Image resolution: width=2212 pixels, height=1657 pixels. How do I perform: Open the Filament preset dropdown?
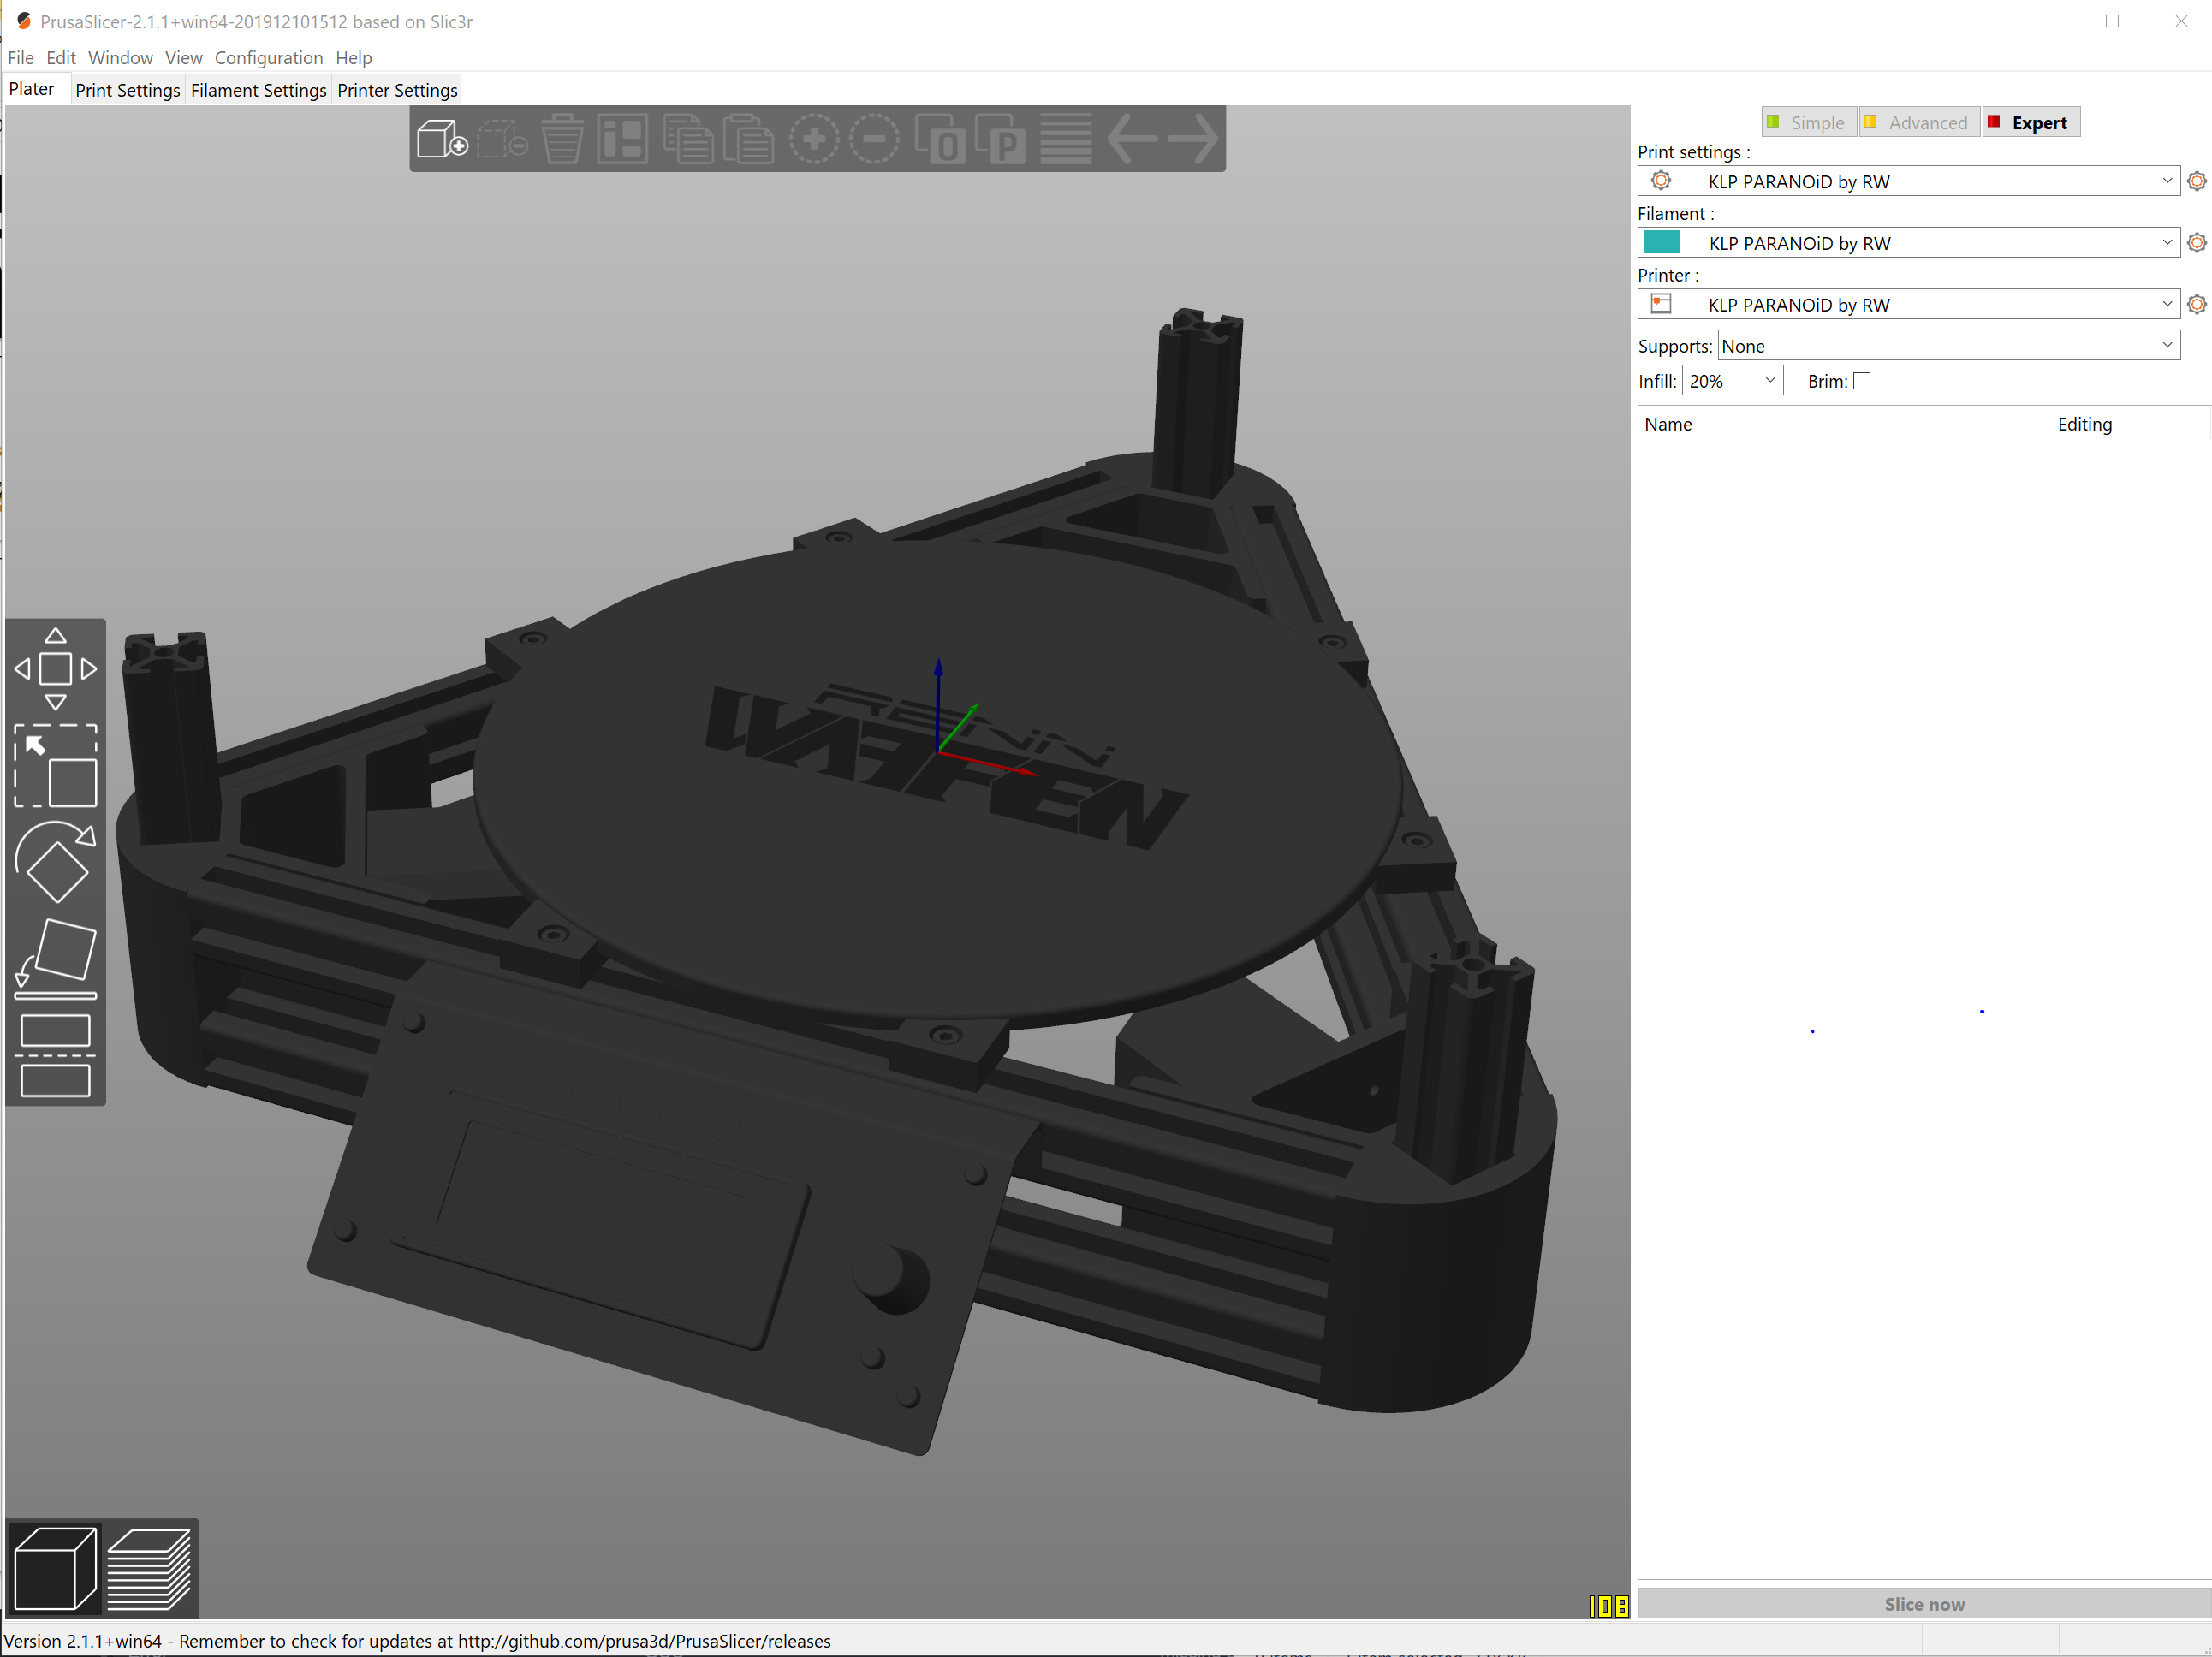1908,243
